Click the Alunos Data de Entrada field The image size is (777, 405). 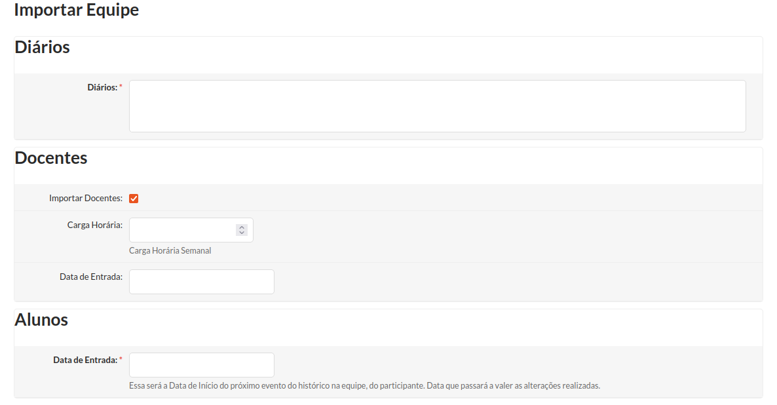point(202,365)
